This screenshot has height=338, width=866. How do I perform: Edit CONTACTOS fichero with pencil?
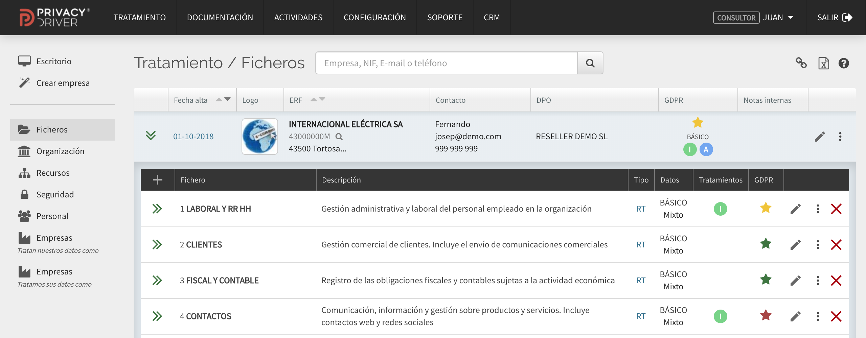pyautogui.click(x=795, y=316)
